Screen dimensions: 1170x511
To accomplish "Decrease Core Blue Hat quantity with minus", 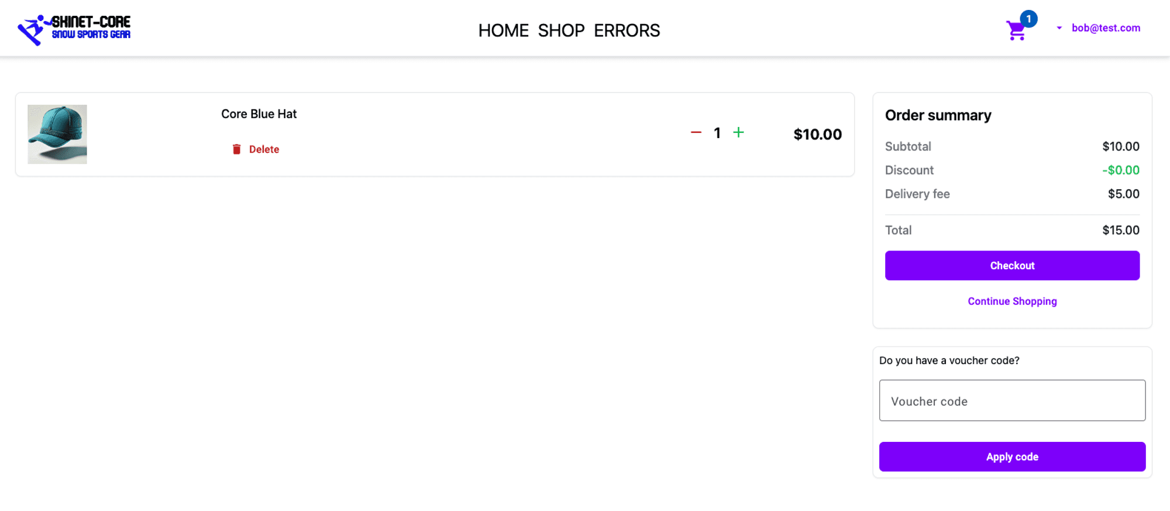I will [x=696, y=133].
